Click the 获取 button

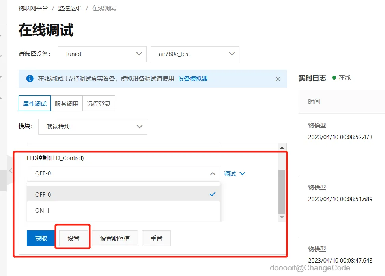tap(41, 238)
